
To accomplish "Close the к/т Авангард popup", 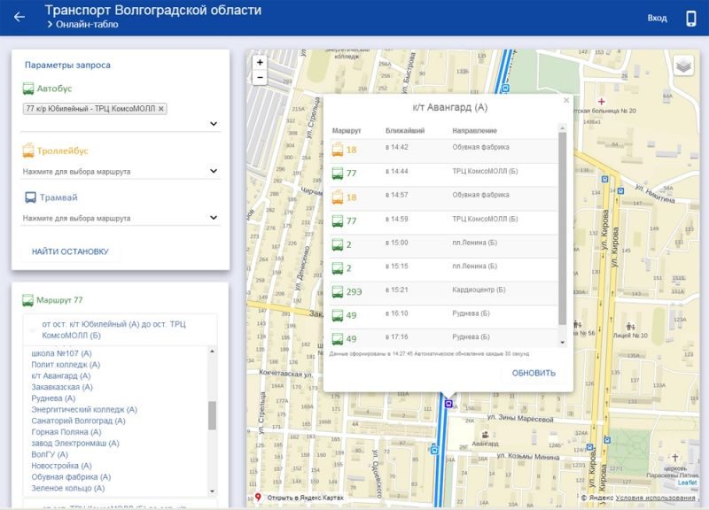I will click(x=566, y=100).
